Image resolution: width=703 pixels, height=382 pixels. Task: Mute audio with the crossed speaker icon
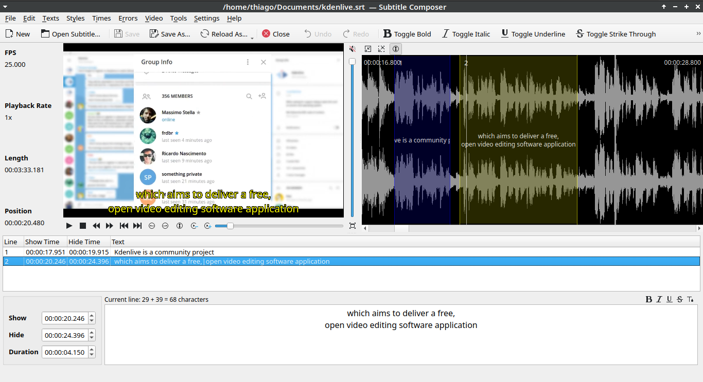coord(353,49)
